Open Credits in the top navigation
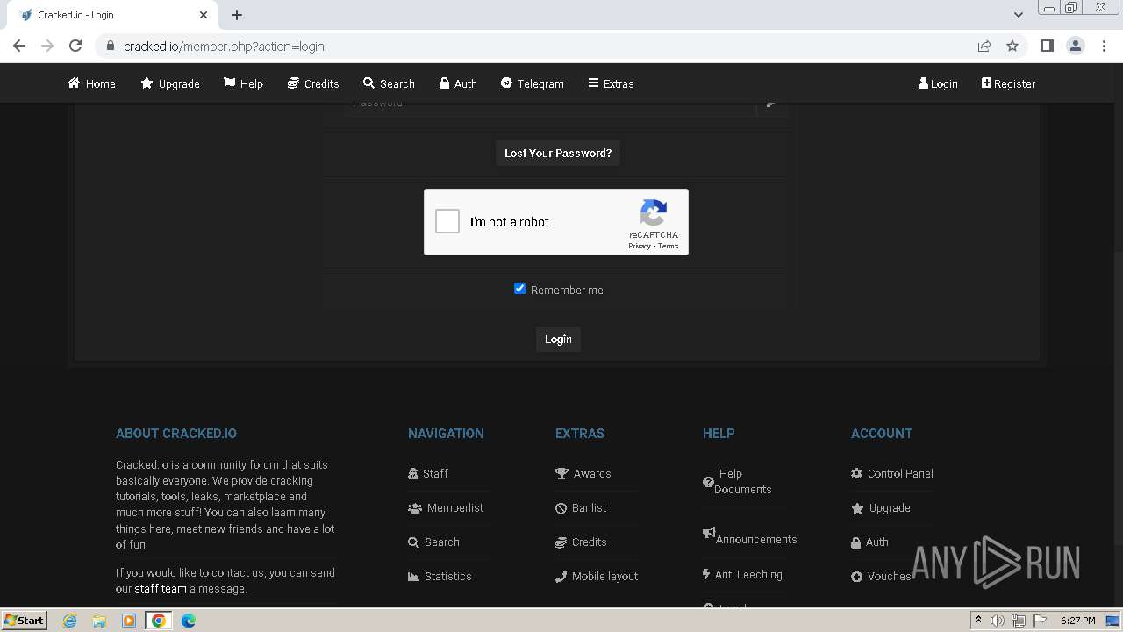This screenshot has height=632, width=1123. (313, 83)
